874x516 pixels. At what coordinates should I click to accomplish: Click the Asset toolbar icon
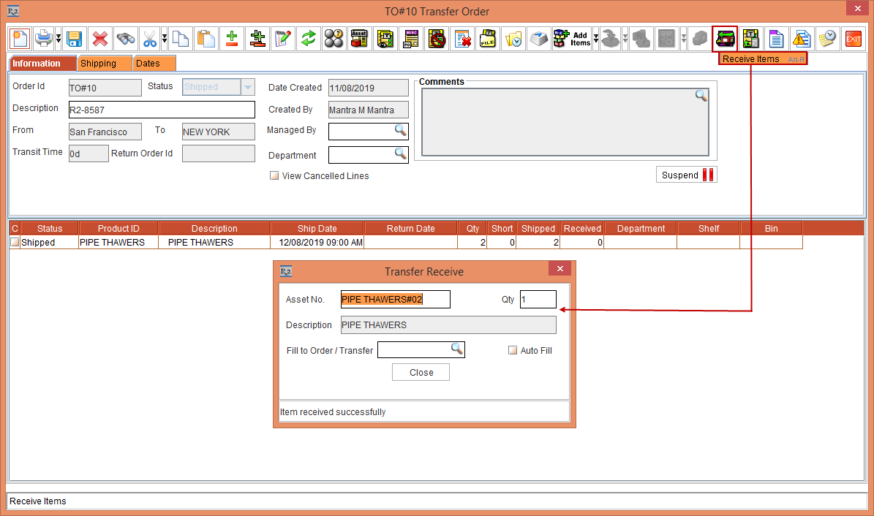359,39
